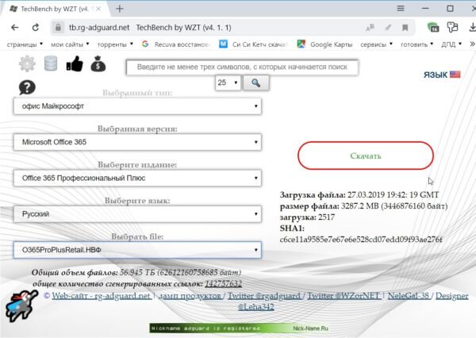Show more bookmarks via double chevron

click(472, 44)
